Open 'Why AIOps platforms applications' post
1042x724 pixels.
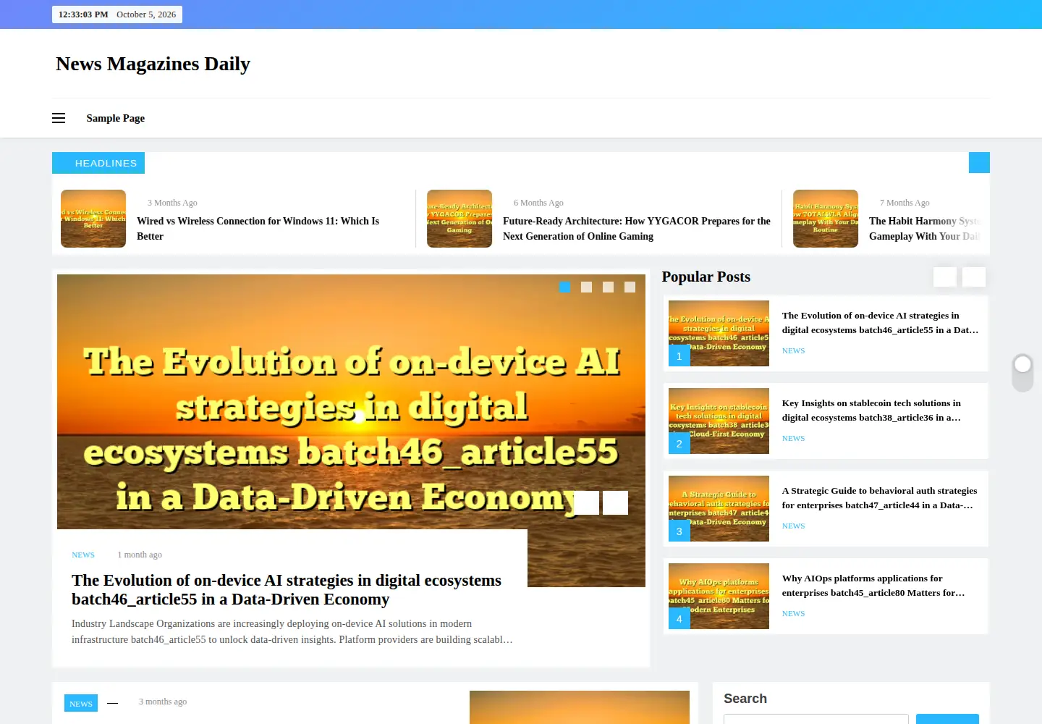[873, 585]
